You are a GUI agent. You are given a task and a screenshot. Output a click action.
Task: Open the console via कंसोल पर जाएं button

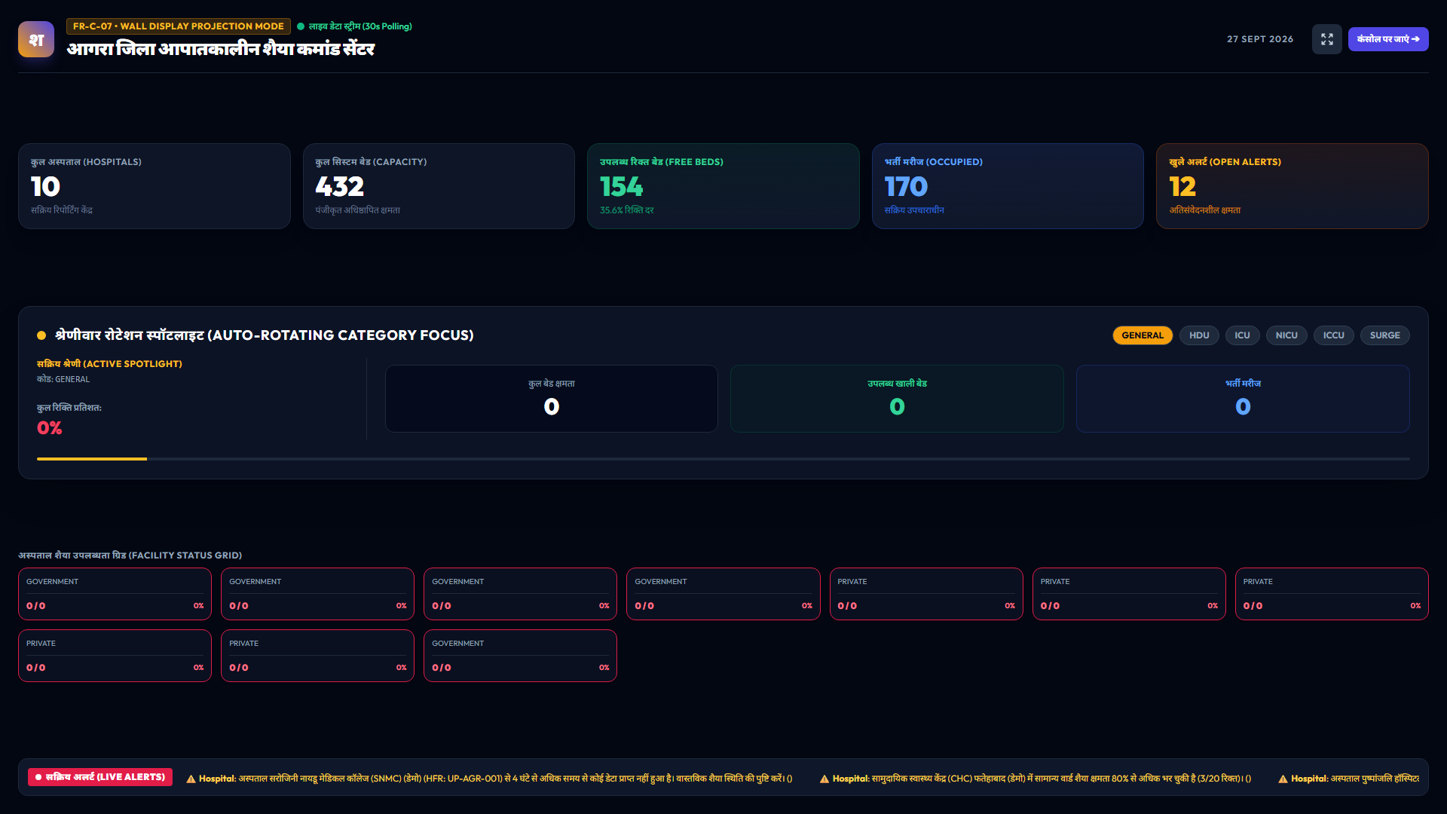(x=1388, y=39)
